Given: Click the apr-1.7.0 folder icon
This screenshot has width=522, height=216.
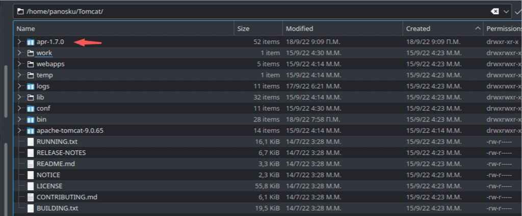Looking at the screenshot, I should pos(31,42).
